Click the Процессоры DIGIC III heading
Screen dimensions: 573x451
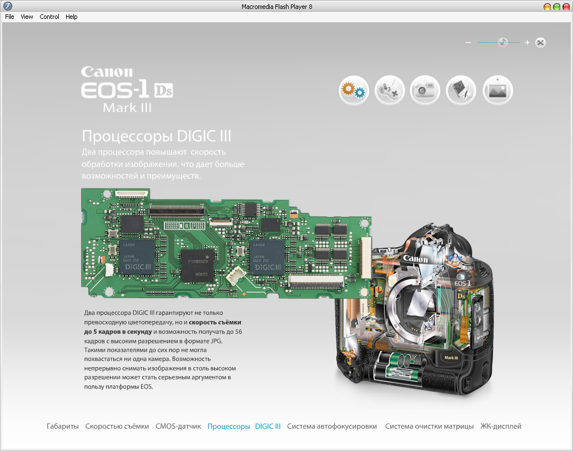(157, 136)
